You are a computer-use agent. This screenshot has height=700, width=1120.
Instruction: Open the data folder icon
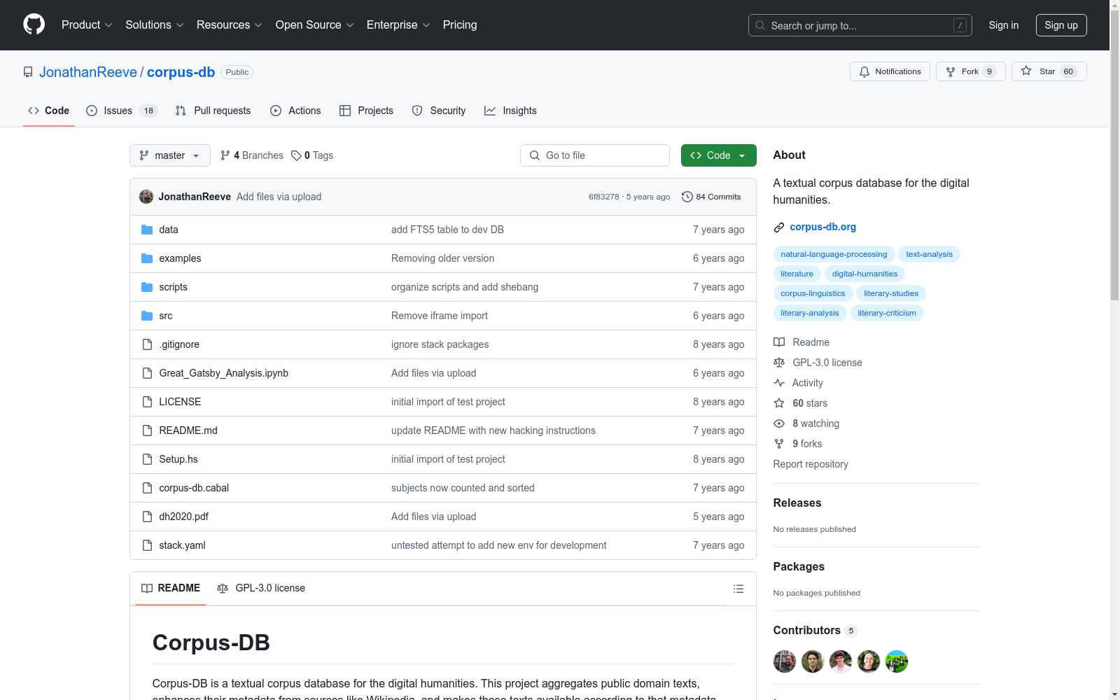[147, 230]
